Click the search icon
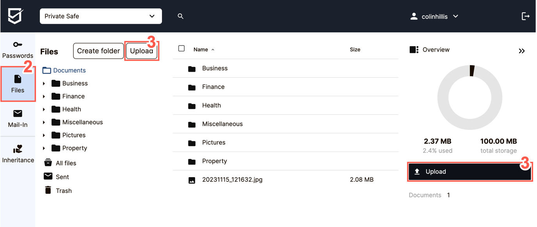 pos(180,16)
